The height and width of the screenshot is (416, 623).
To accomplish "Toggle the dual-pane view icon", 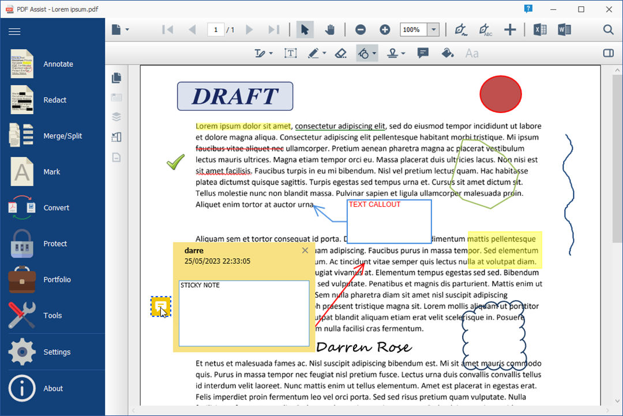I will 608,52.
